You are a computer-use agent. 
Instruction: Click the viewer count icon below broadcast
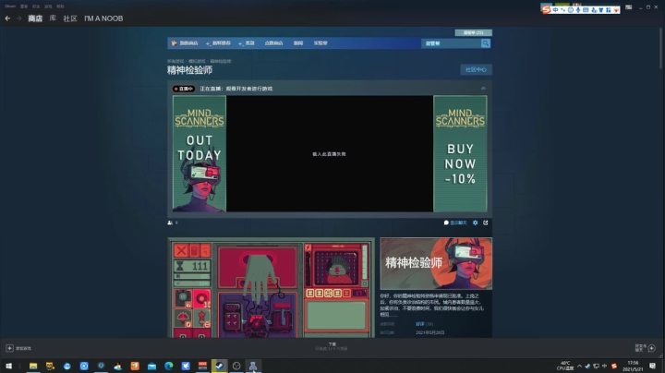pos(170,223)
